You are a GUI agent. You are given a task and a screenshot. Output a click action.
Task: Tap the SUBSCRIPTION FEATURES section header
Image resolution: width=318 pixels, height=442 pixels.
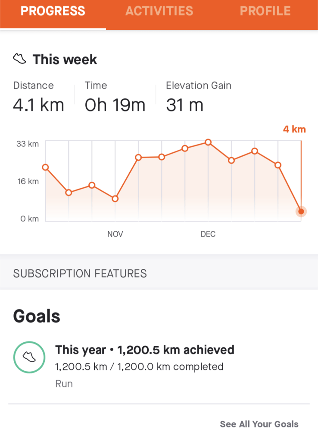coord(80,273)
